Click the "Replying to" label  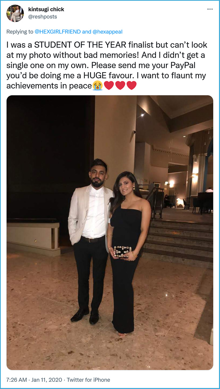pos(20,32)
